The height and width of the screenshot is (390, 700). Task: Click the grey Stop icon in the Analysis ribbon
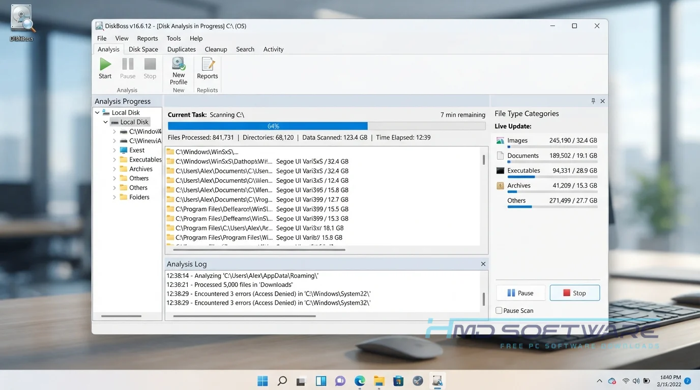coord(150,64)
